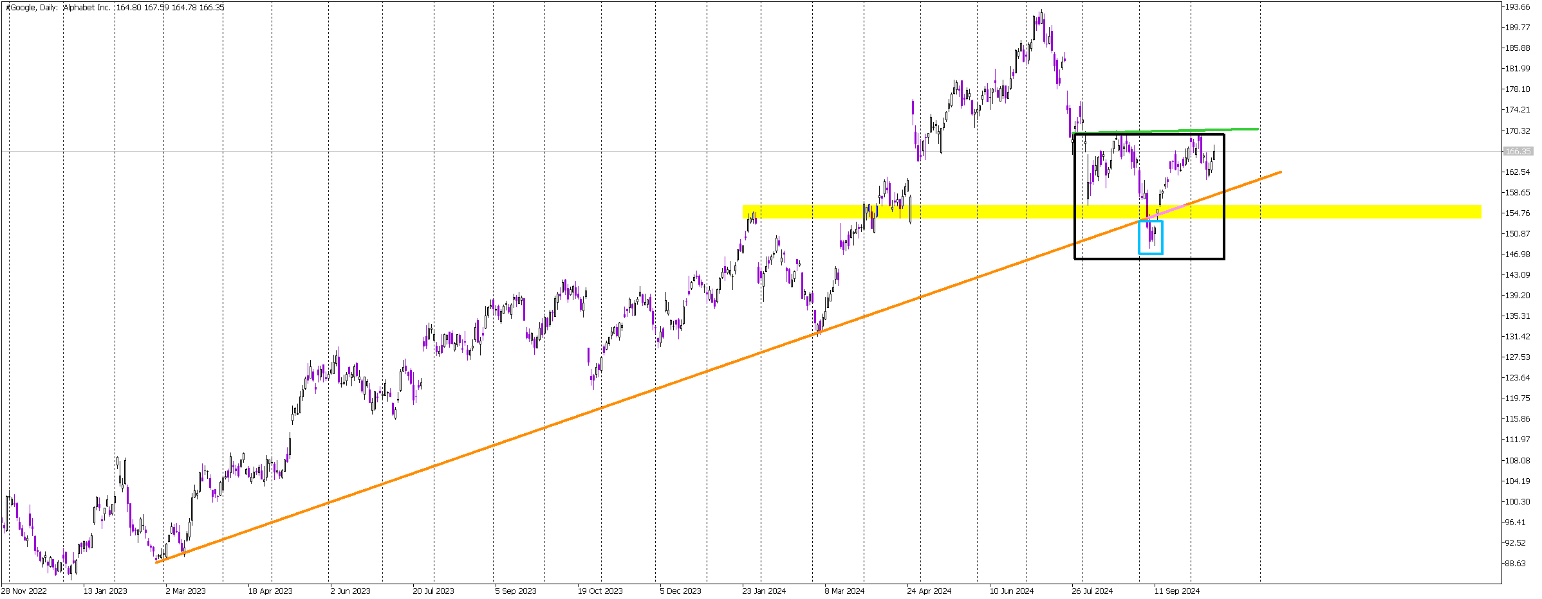Click the OHLC values '164.80 167.59 164.78 166.35'
This screenshot has width=1542, height=599.
point(171,8)
